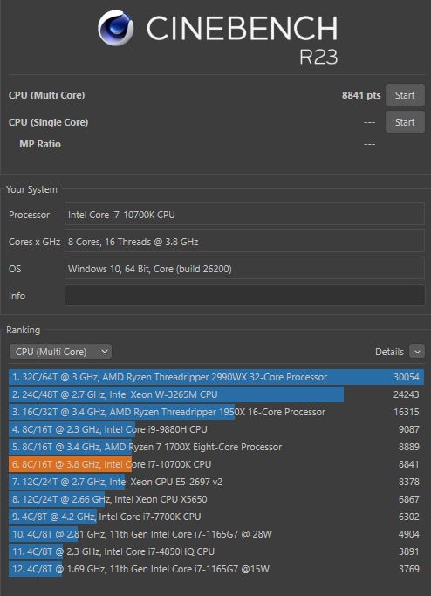This screenshot has width=431, height=596.
Task: Expand the Details arrow dropdown
Action: pyautogui.click(x=417, y=352)
